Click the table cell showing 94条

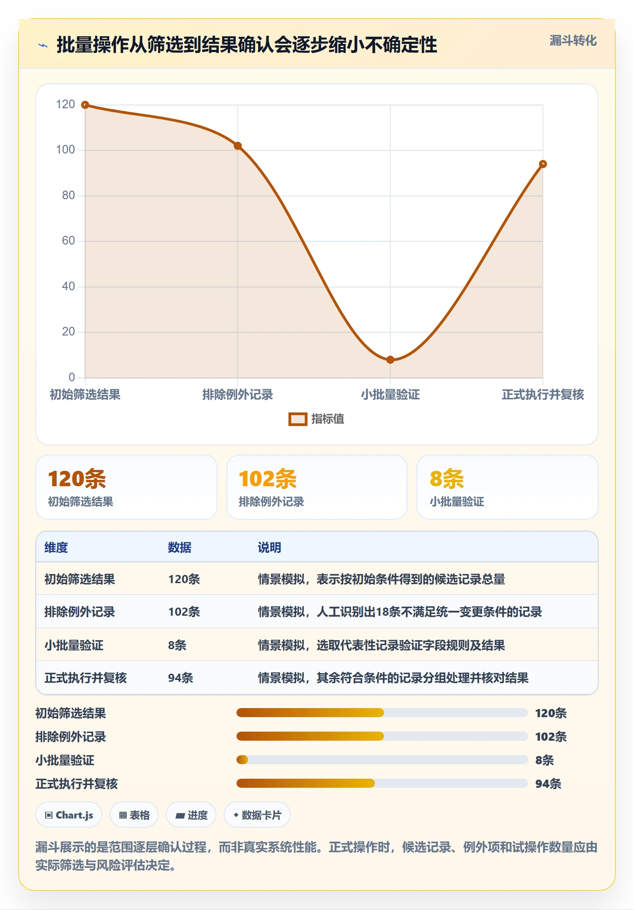point(181,678)
